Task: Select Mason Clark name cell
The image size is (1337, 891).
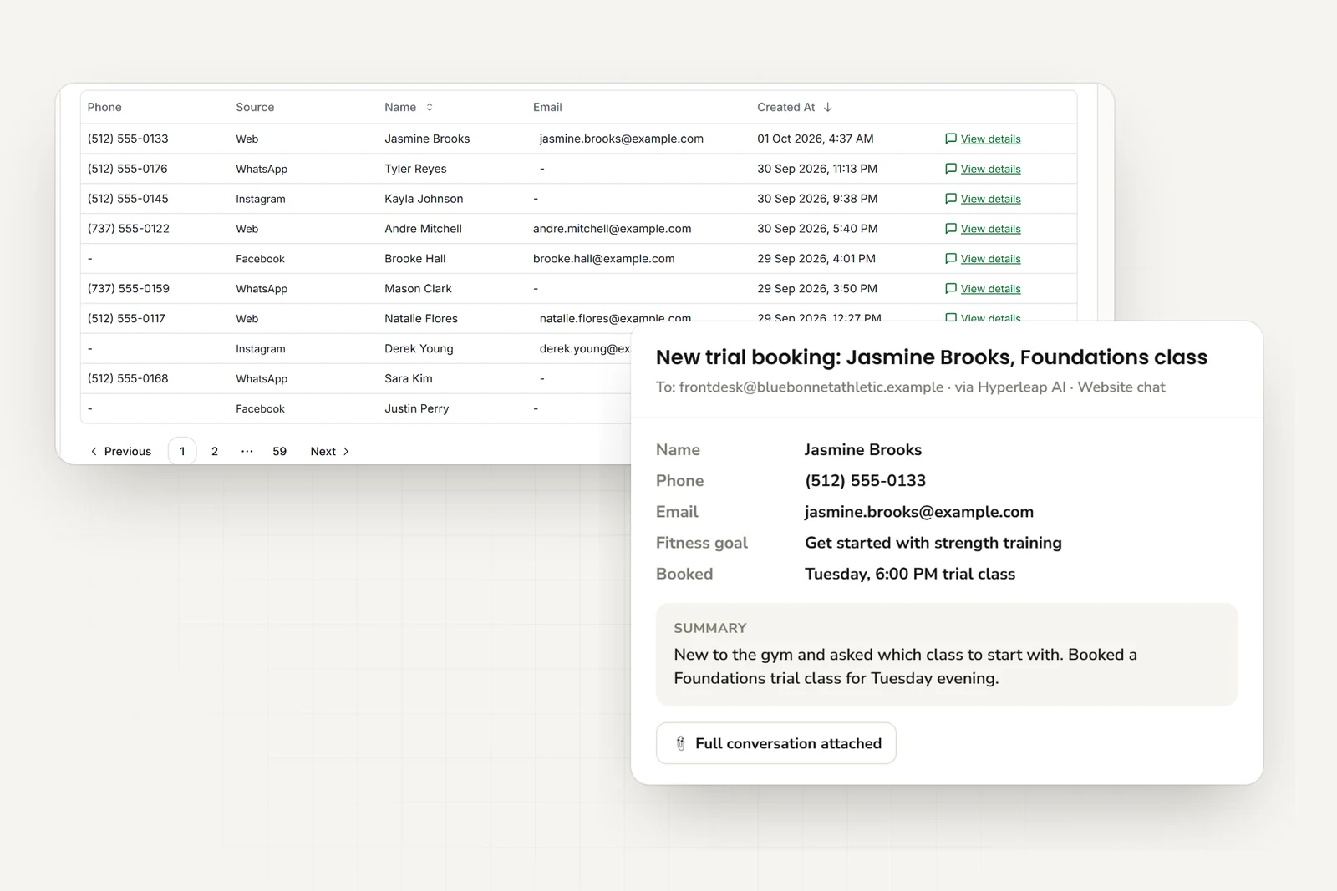Action: [418, 289]
